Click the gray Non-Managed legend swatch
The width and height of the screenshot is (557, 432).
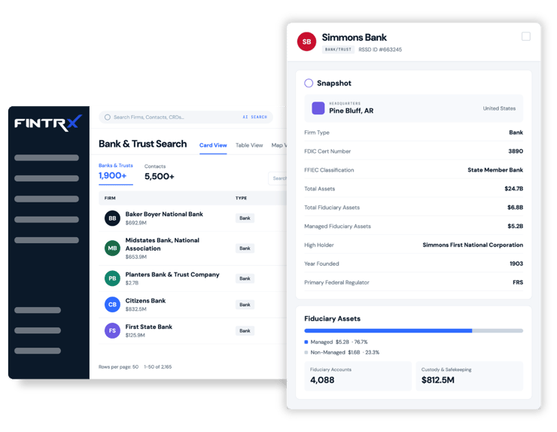coord(306,352)
